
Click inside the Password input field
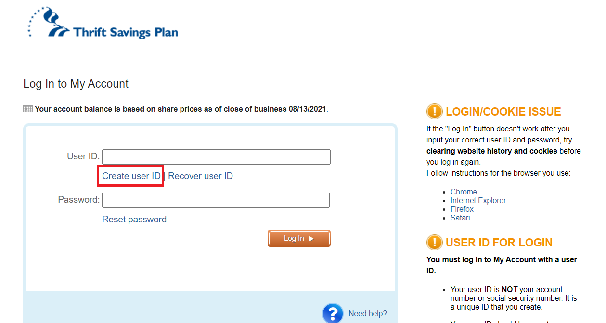216,200
